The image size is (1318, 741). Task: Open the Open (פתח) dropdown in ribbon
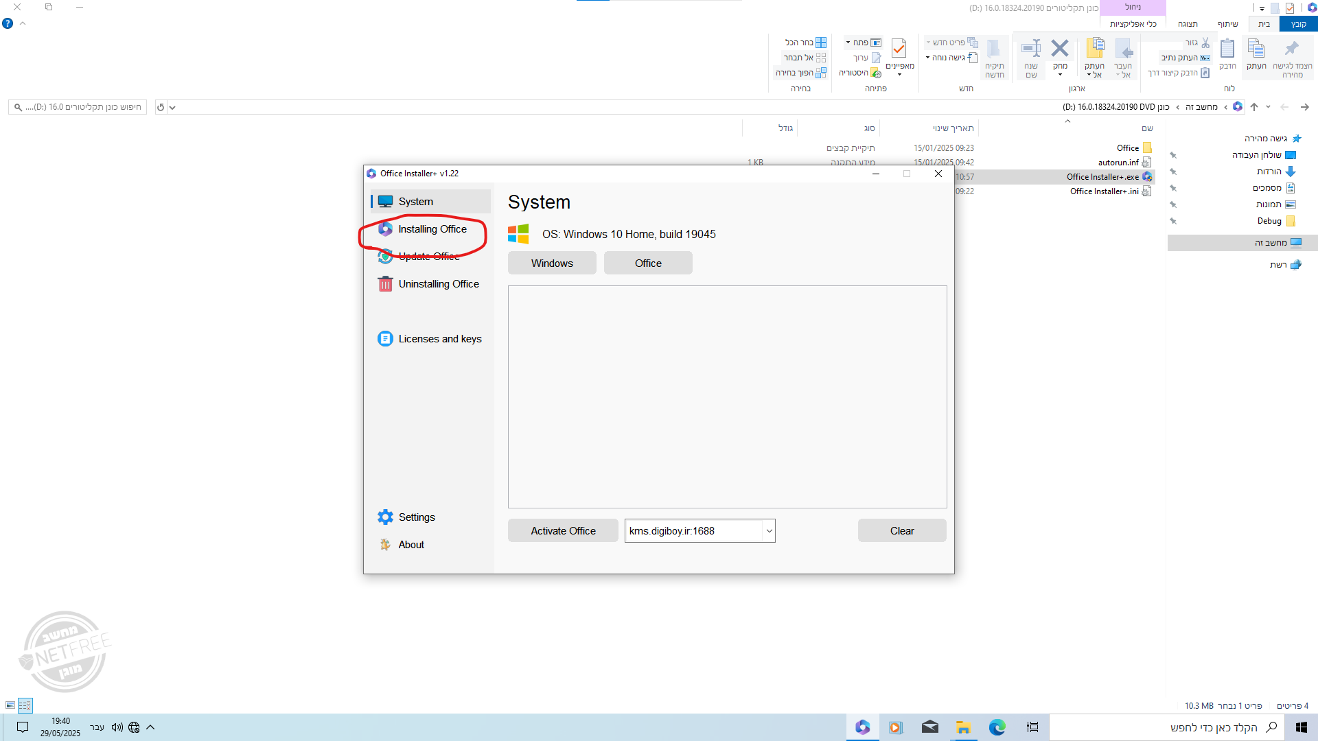(863, 43)
